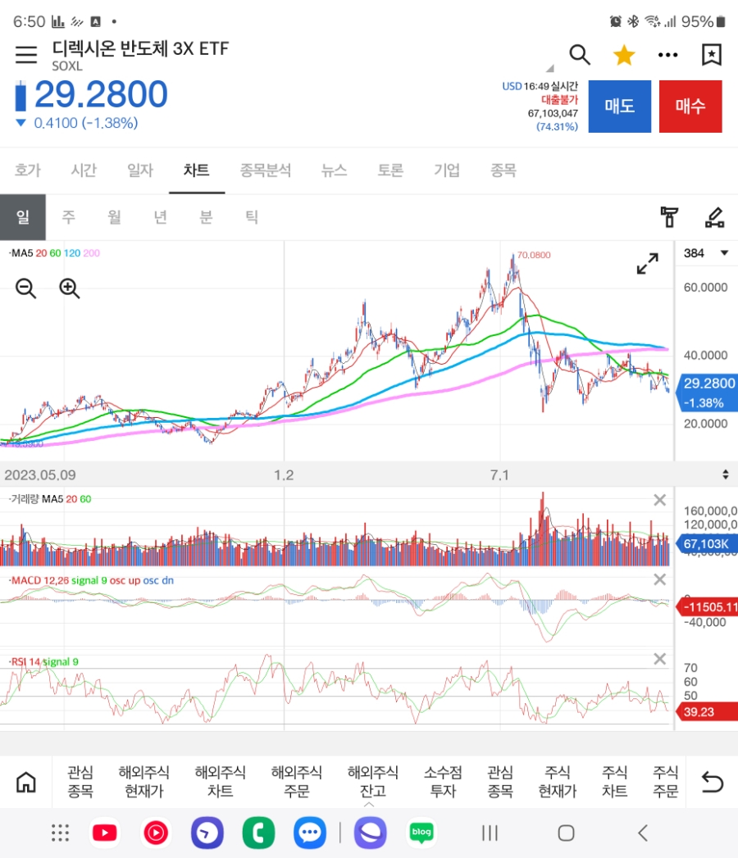Select the 차트 tab
The height and width of the screenshot is (858, 738).
197,170
